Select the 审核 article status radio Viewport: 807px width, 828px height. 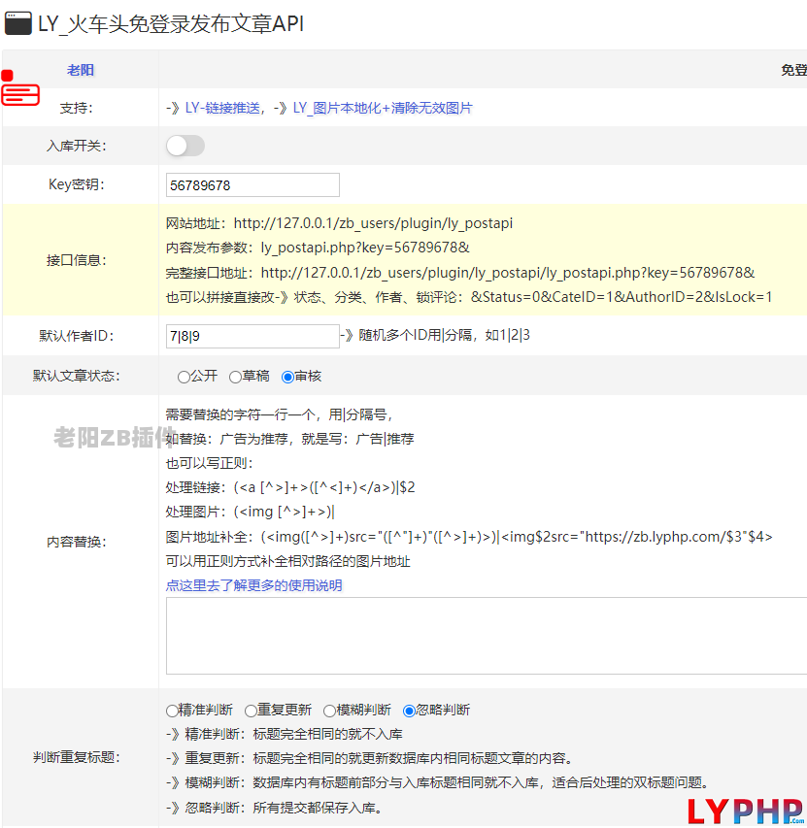[287, 377]
